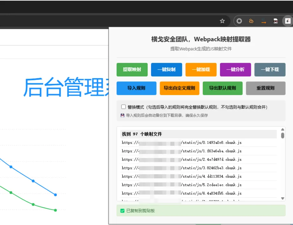Image resolution: width=293 pixels, height=225 pixels.
Task: Open the extension icon with orange arrow
Action: (263, 21)
